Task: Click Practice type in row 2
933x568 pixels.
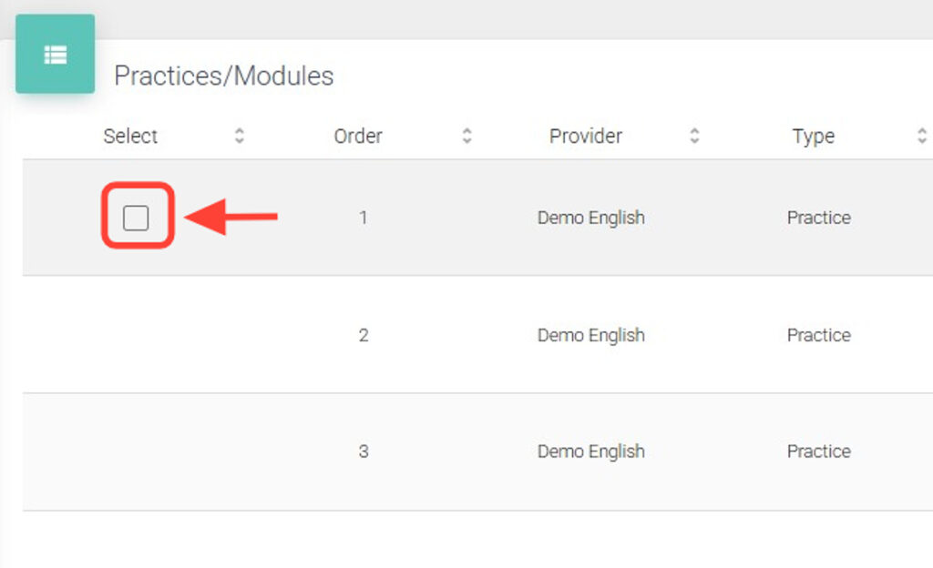Action: (818, 335)
